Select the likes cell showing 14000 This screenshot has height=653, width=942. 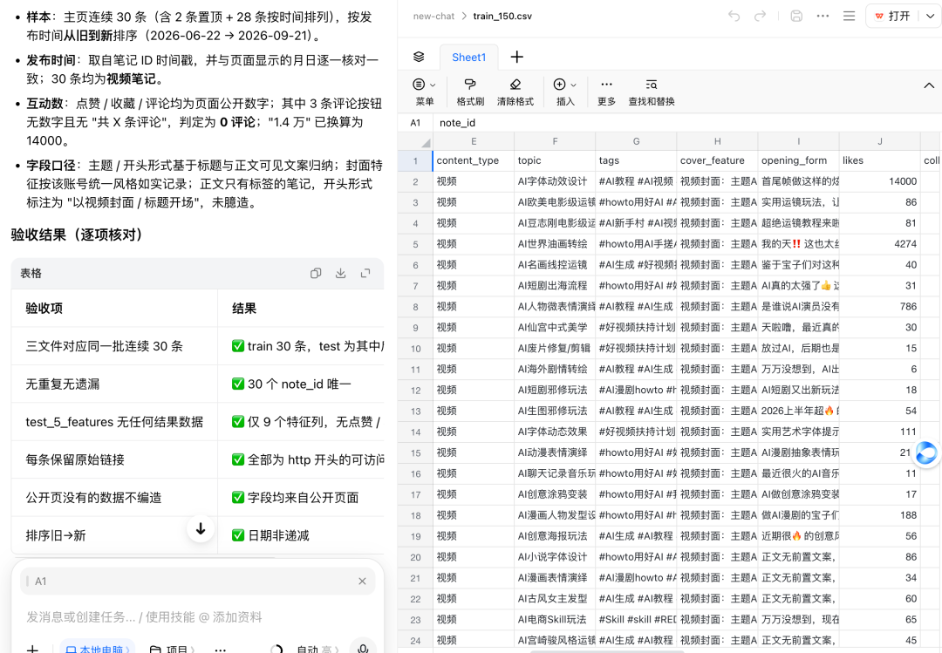click(x=879, y=181)
